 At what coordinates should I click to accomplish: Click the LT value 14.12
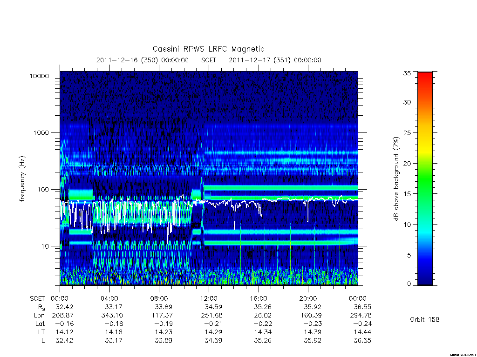pos(64,332)
